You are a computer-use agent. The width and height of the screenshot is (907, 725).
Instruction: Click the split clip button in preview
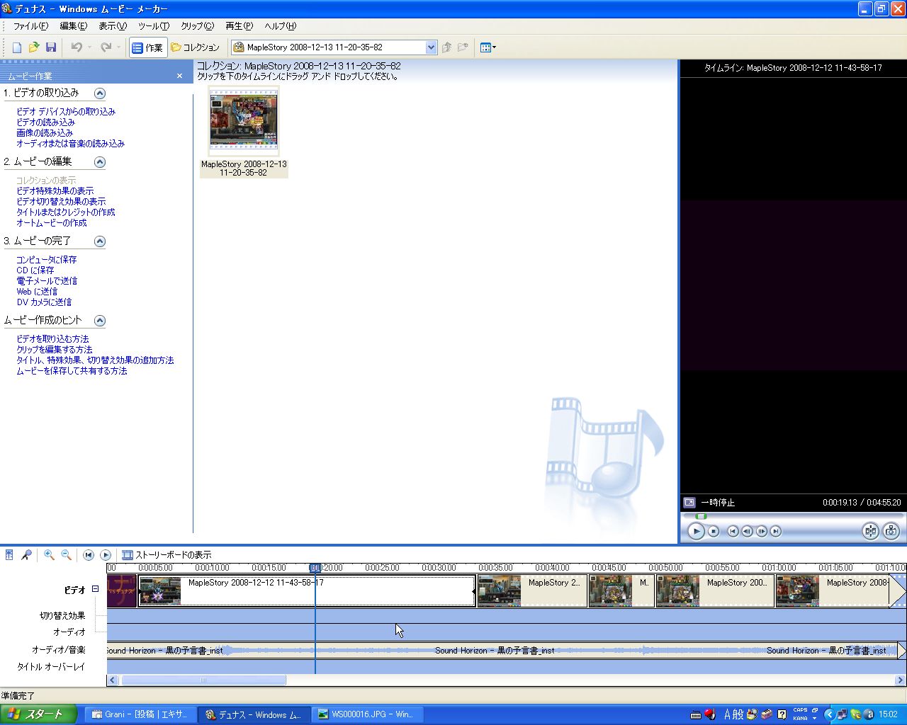point(870,531)
